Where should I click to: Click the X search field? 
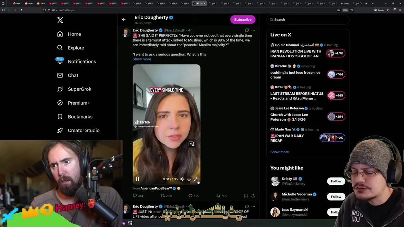[x=308, y=20]
